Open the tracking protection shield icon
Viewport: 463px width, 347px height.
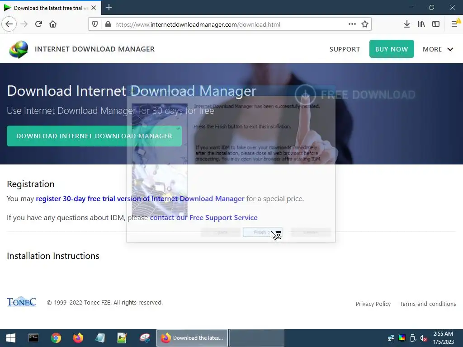[95, 24]
